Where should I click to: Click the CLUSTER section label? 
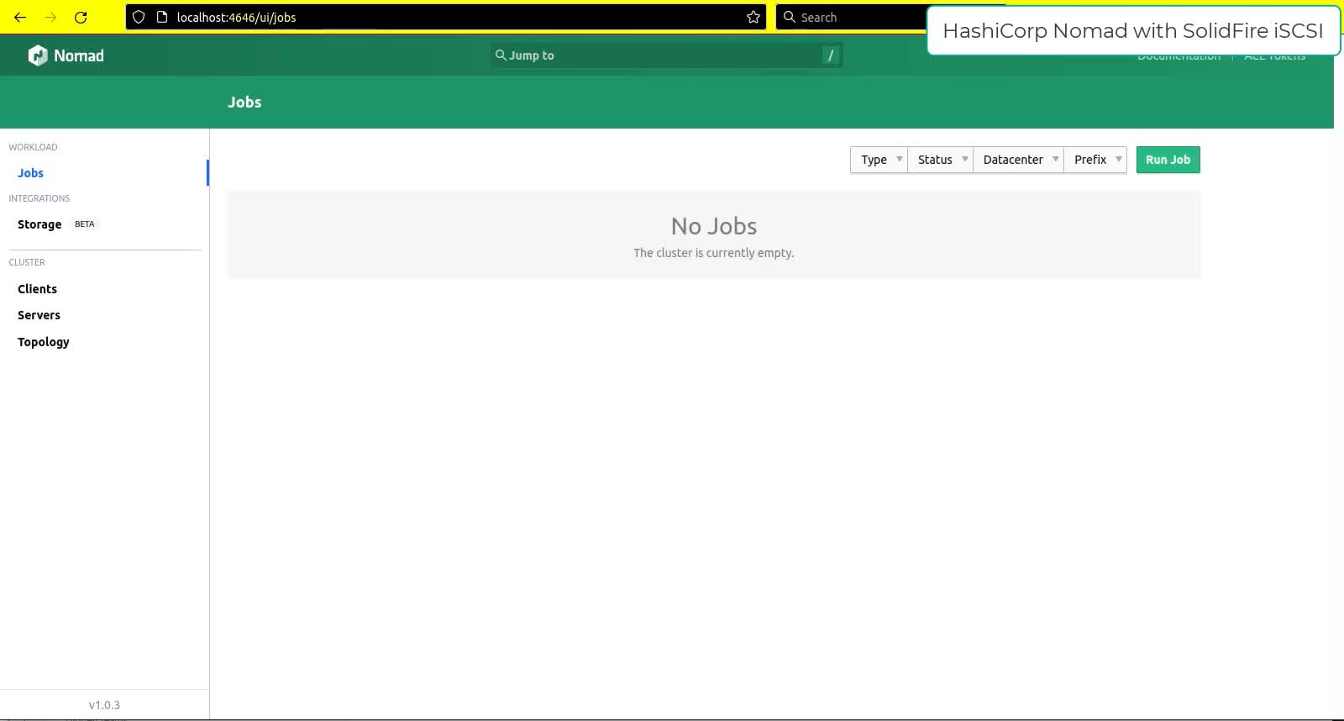point(27,262)
